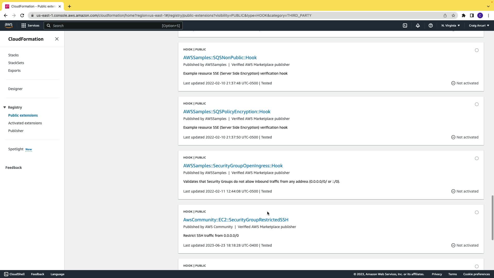Select the AWSSamples::SQSNonPublic::Hook radio button

pyautogui.click(x=477, y=50)
